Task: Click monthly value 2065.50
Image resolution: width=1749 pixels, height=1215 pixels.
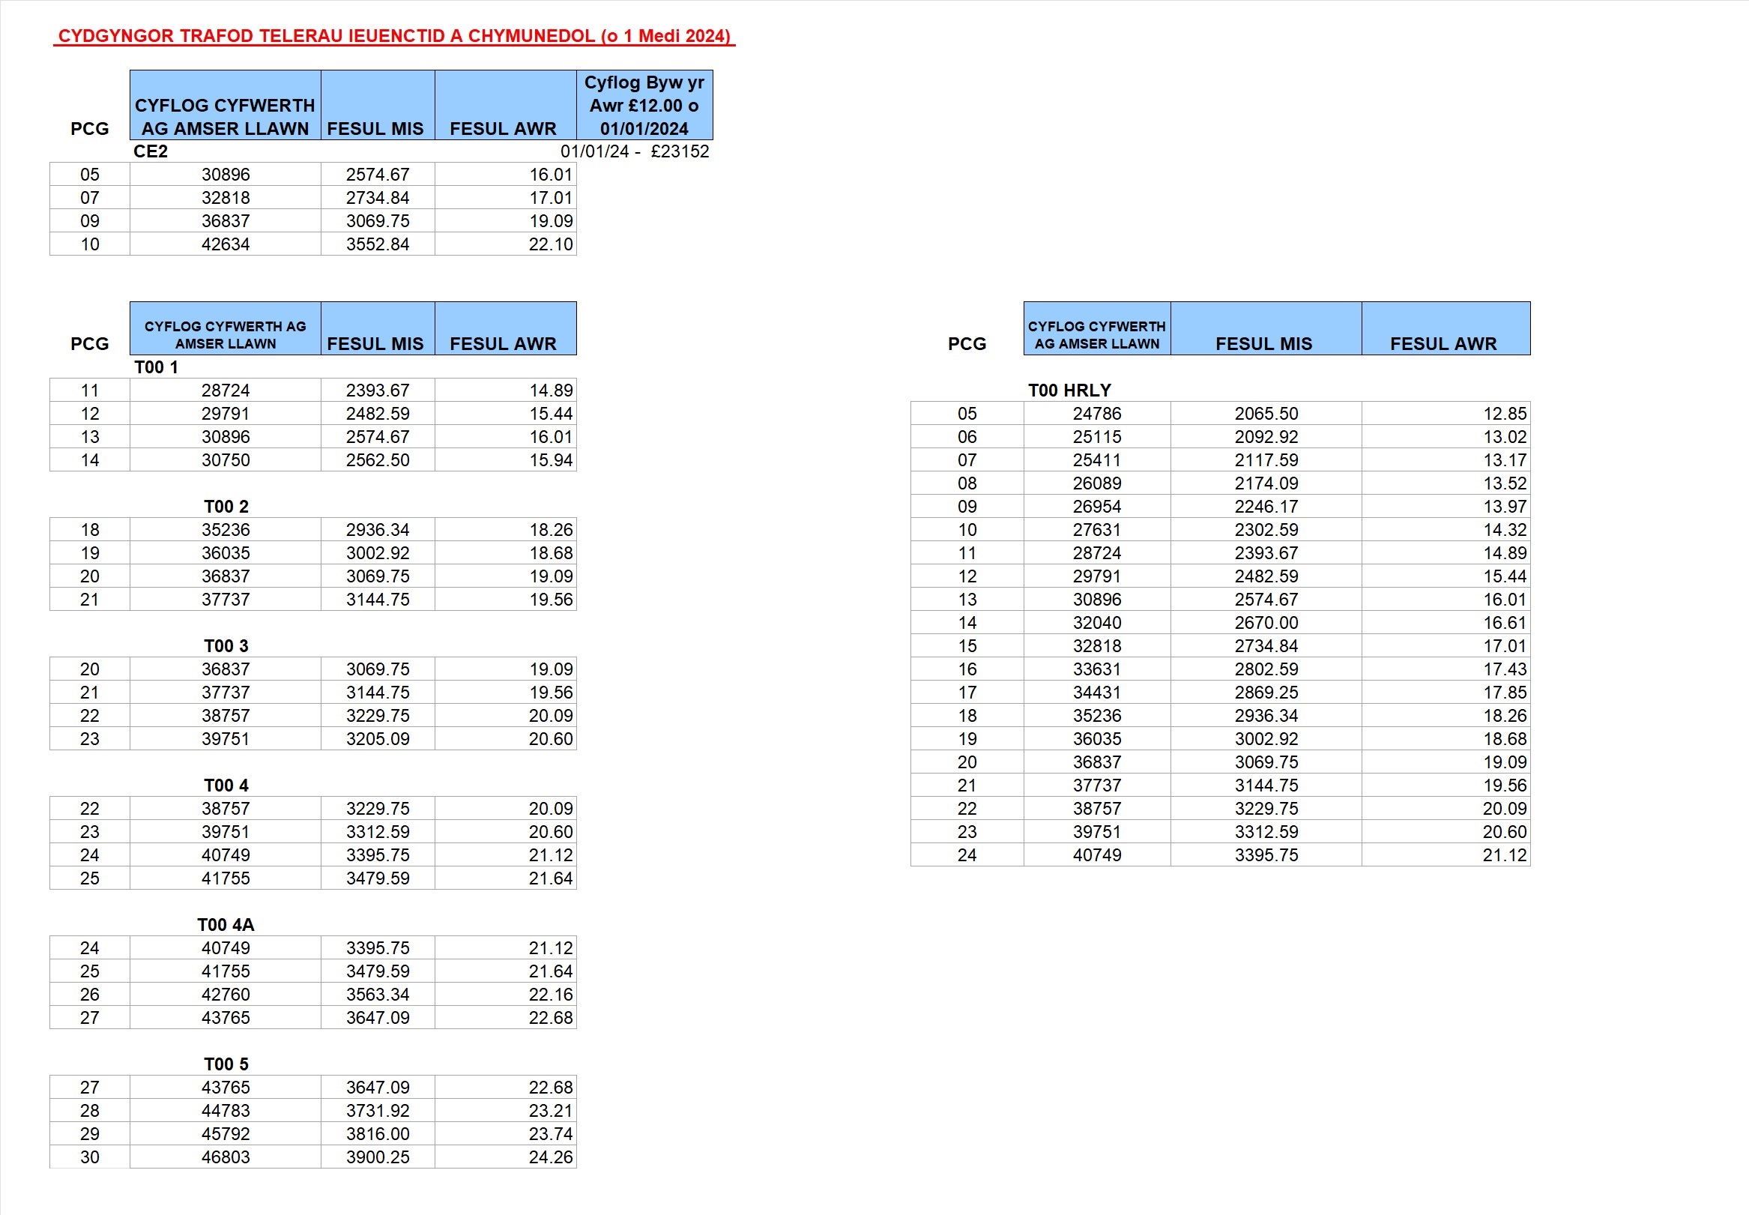Action: [x=1266, y=414]
